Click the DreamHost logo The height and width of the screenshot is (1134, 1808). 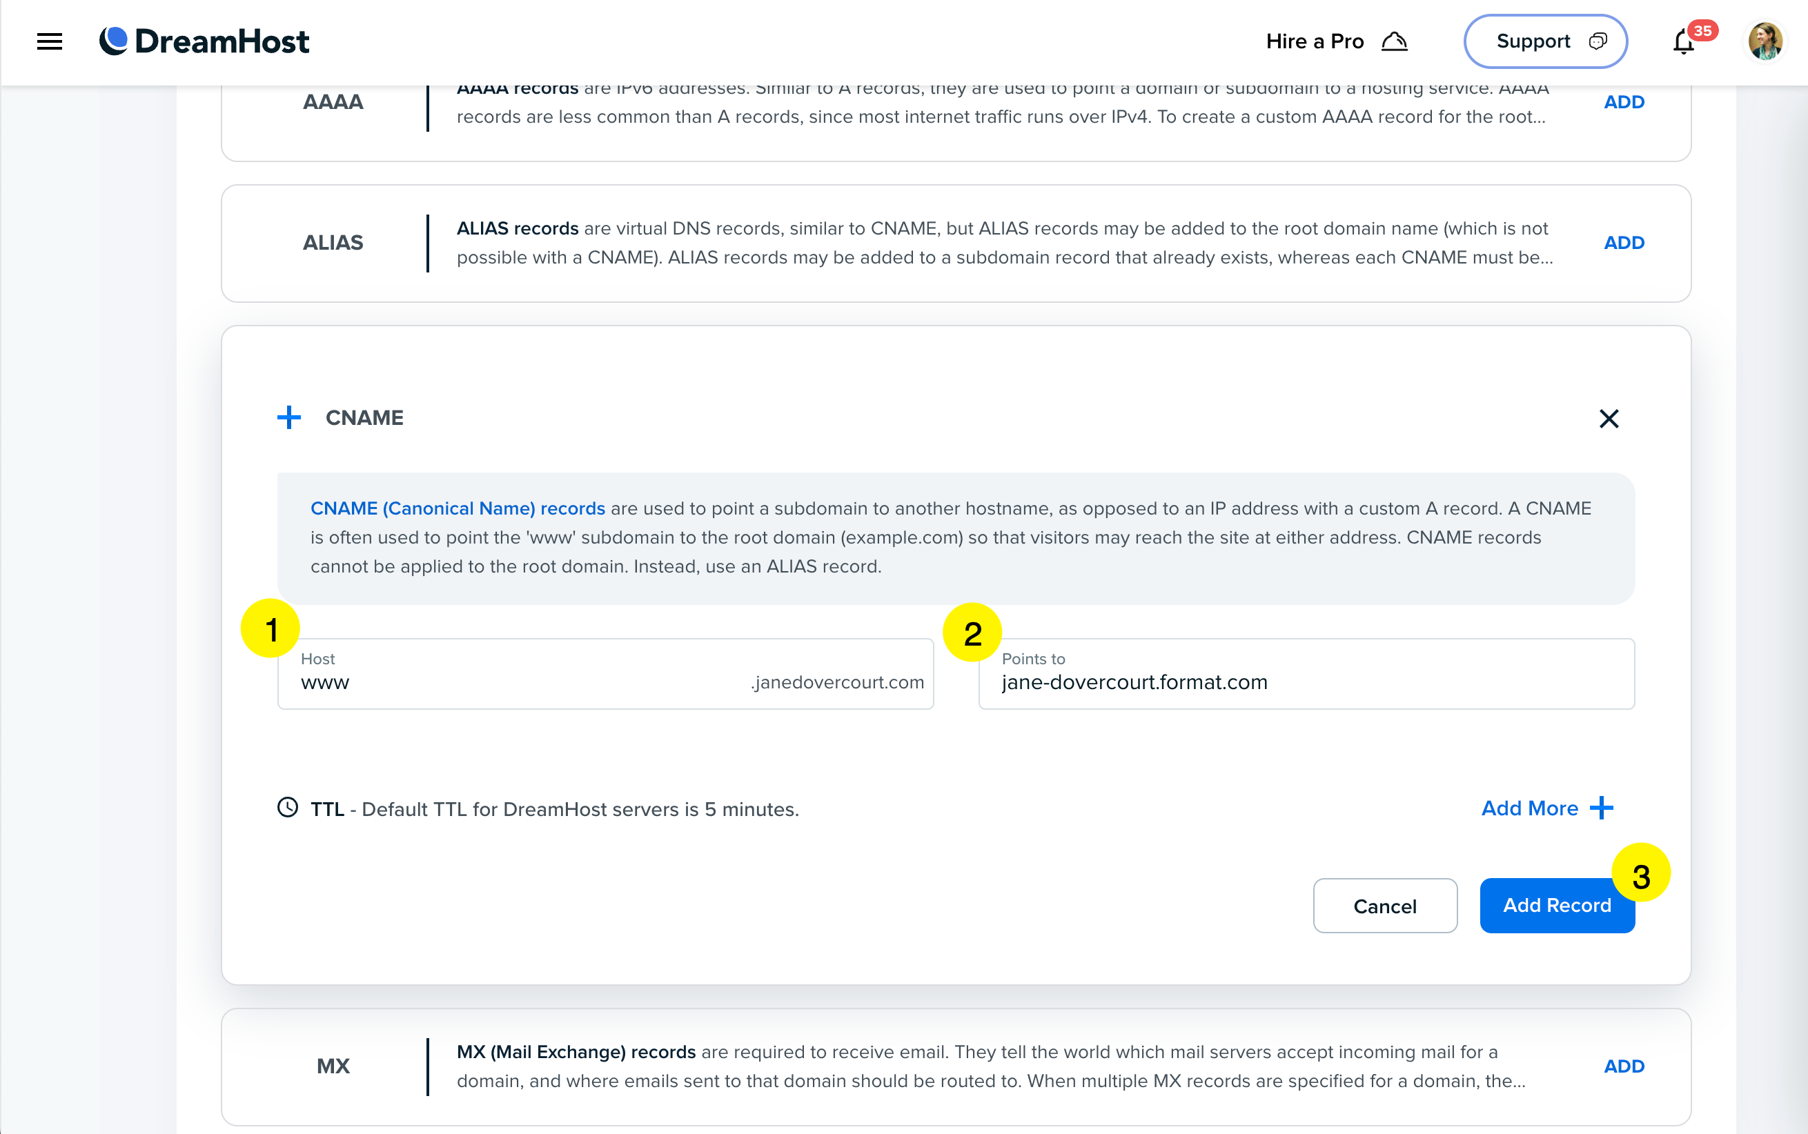click(x=204, y=41)
